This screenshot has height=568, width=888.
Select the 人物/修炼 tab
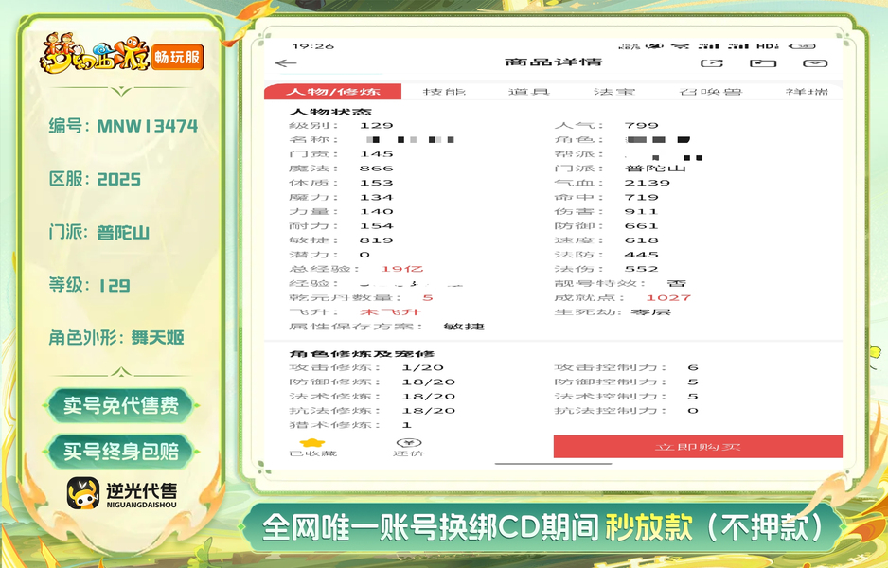click(333, 92)
